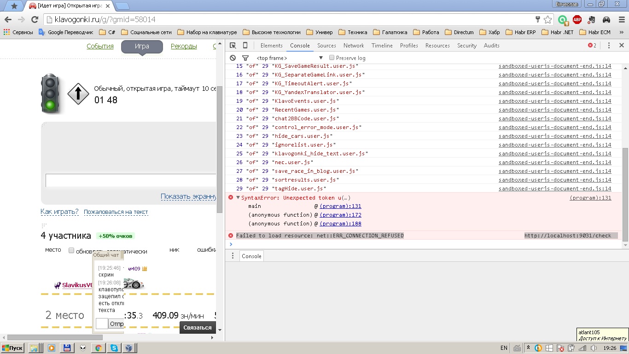Reload the page with refresh icon

pos(35,19)
